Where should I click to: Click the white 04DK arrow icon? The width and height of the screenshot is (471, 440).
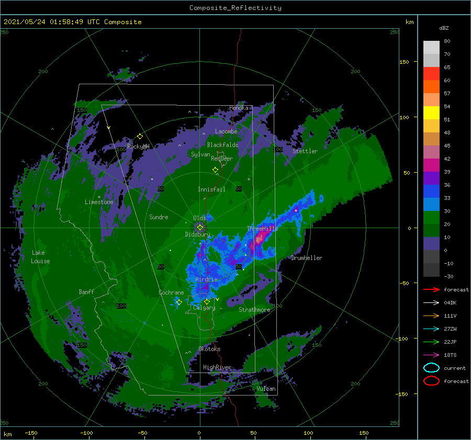pyautogui.click(x=431, y=302)
